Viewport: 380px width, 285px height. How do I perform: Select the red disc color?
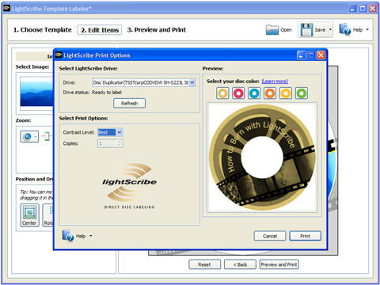[238, 93]
